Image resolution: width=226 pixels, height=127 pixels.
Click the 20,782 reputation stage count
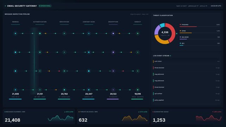64,94
